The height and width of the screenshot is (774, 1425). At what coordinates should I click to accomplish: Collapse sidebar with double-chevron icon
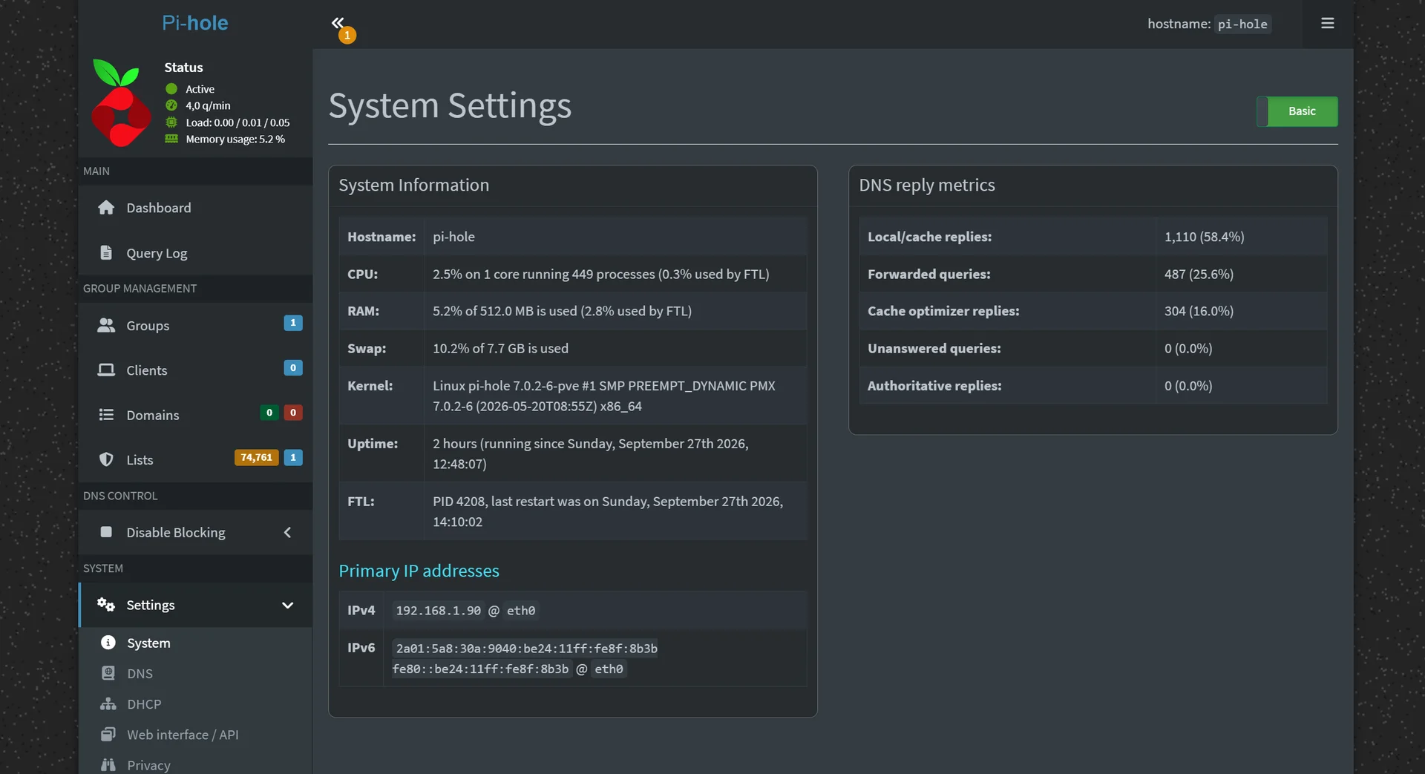click(x=338, y=23)
